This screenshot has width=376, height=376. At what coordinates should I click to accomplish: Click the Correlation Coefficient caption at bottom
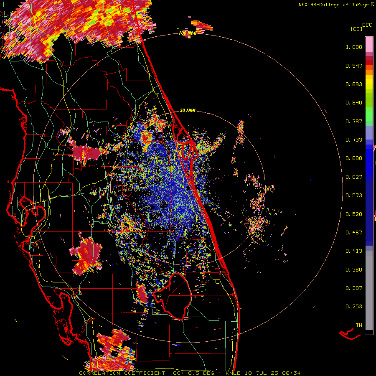pos(190,373)
